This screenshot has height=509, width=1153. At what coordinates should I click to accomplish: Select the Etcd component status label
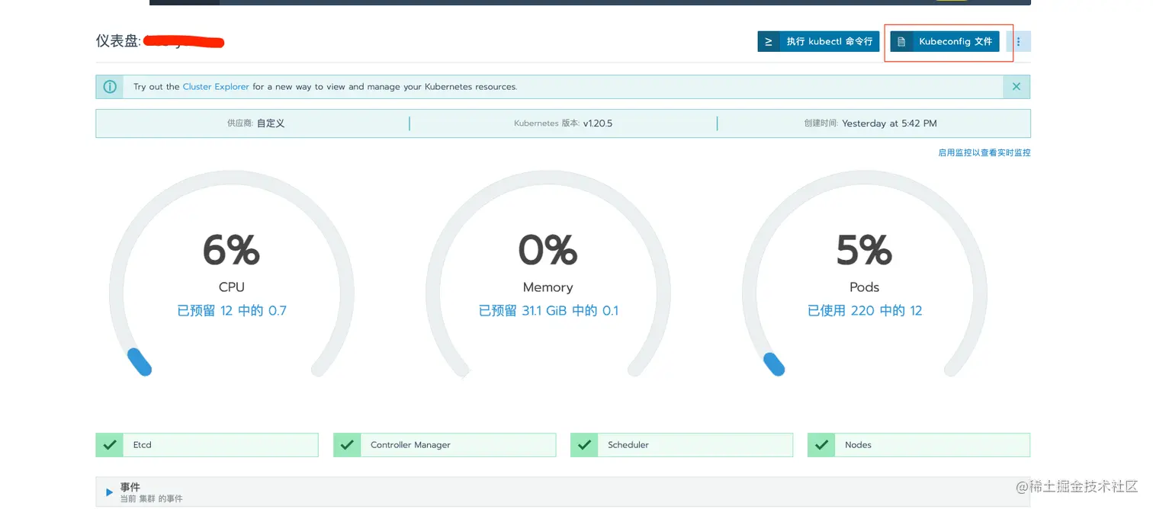click(x=143, y=445)
